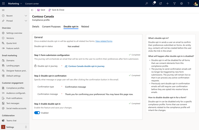Click the Push notifications icon in sidebar

[3, 98]
